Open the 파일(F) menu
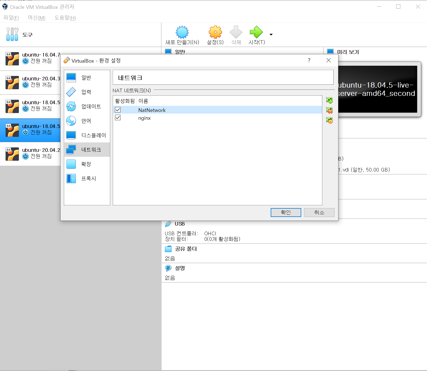Screen dimensions: 427x371 [x=11, y=18]
